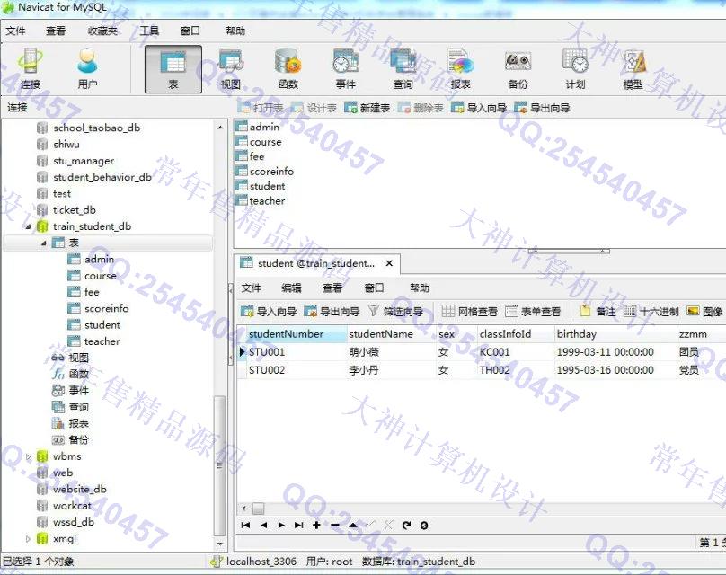Select student @train_student tab
The height and width of the screenshot is (575, 726).
(315, 263)
